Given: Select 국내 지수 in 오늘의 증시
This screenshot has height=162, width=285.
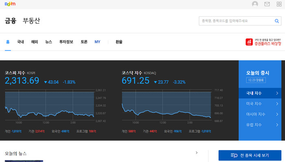Looking at the screenshot, I should click(260, 93).
